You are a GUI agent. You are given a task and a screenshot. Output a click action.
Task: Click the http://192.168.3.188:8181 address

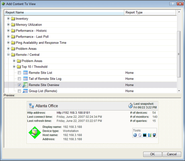tap(73, 113)
